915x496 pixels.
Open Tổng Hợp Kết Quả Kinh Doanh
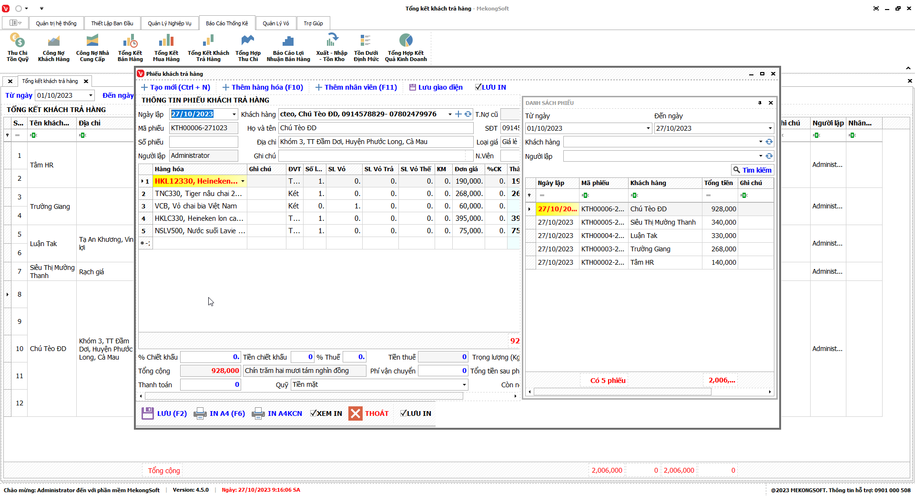pyautogui.click(x=406, y=41)
